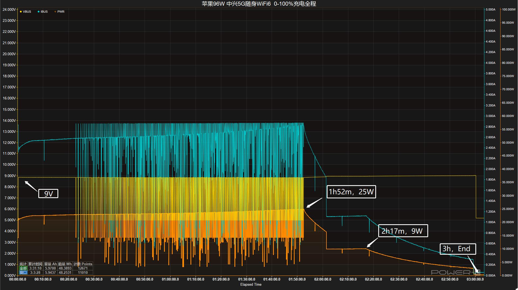This screenshot has height=290, width=518.
Task: Toggle the PWR series in the legend
Action: pos(60,12)
